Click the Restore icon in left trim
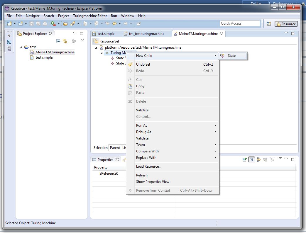Viewport: 306px width, 233px height. coord(9,36)
